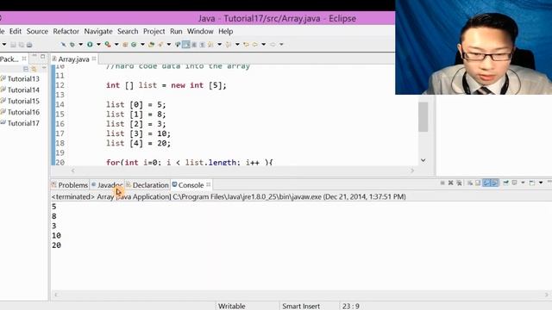Toggle Link with Editor in Package Explorer
Image resolution: width=552 pixels, height=310 pixels.
34,69
